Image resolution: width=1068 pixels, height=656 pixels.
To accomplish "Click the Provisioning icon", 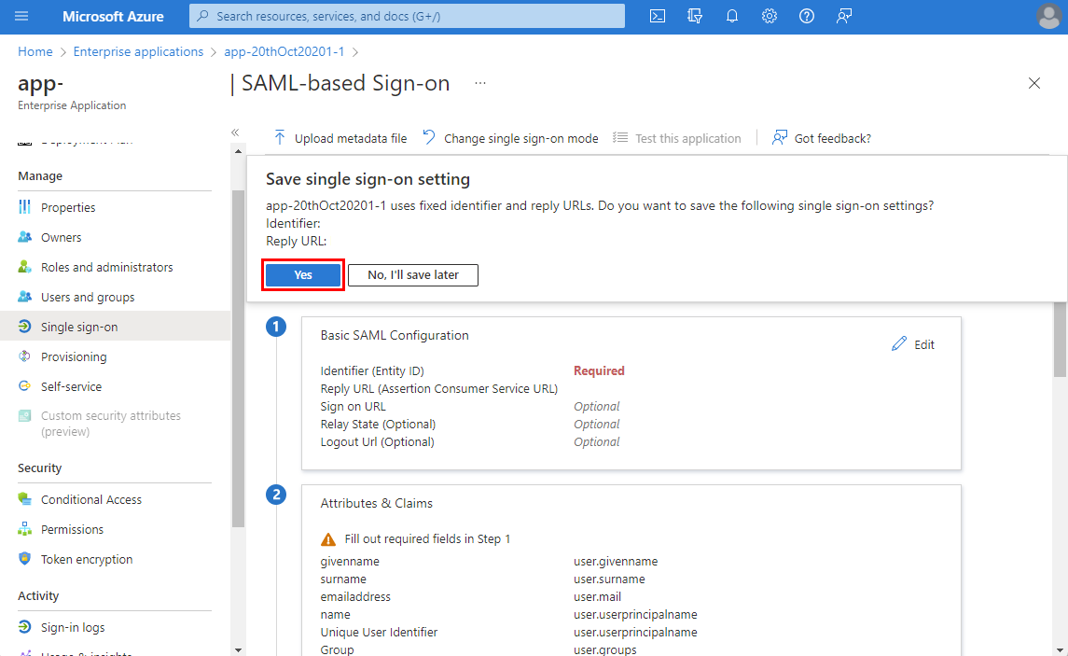I will (x=24, y=356).
